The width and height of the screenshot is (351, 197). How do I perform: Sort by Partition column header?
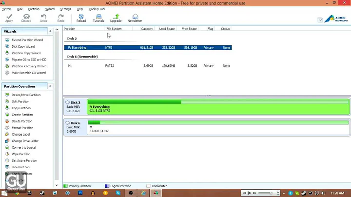84,29
